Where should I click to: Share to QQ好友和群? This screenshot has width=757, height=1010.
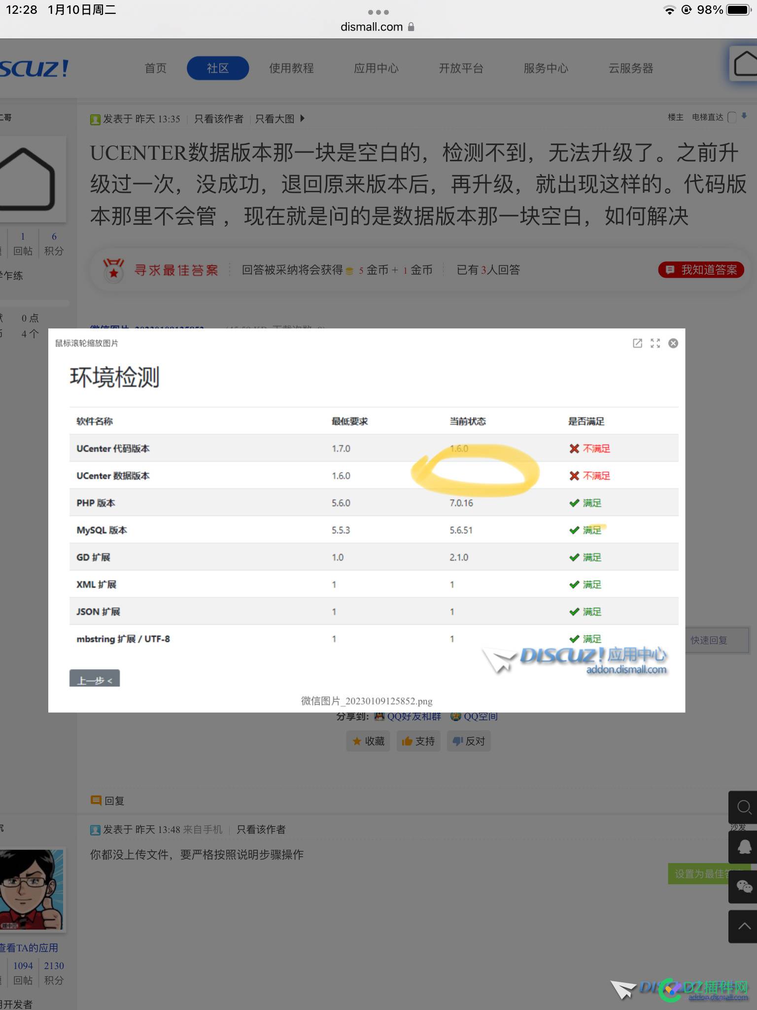(x=408, y=717)
